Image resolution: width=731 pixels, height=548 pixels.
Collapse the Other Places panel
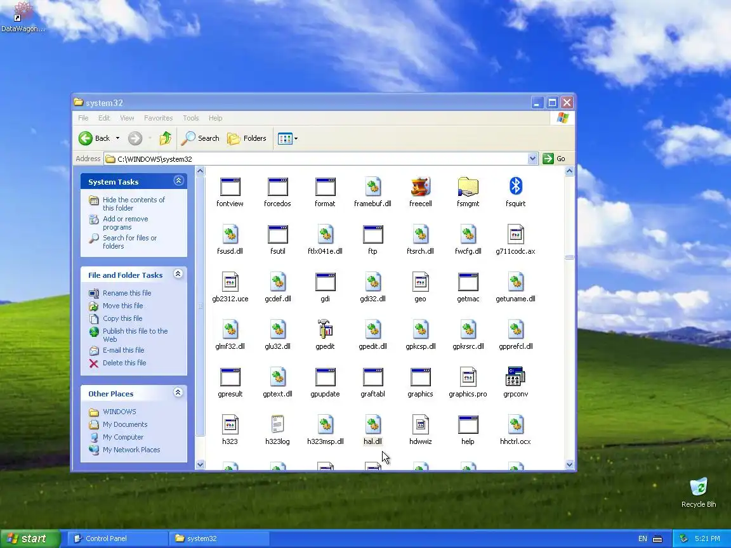coord(178,393)
